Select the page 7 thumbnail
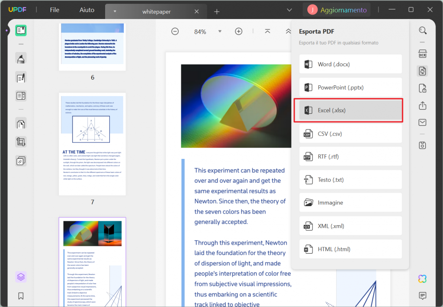 point(92,143)
